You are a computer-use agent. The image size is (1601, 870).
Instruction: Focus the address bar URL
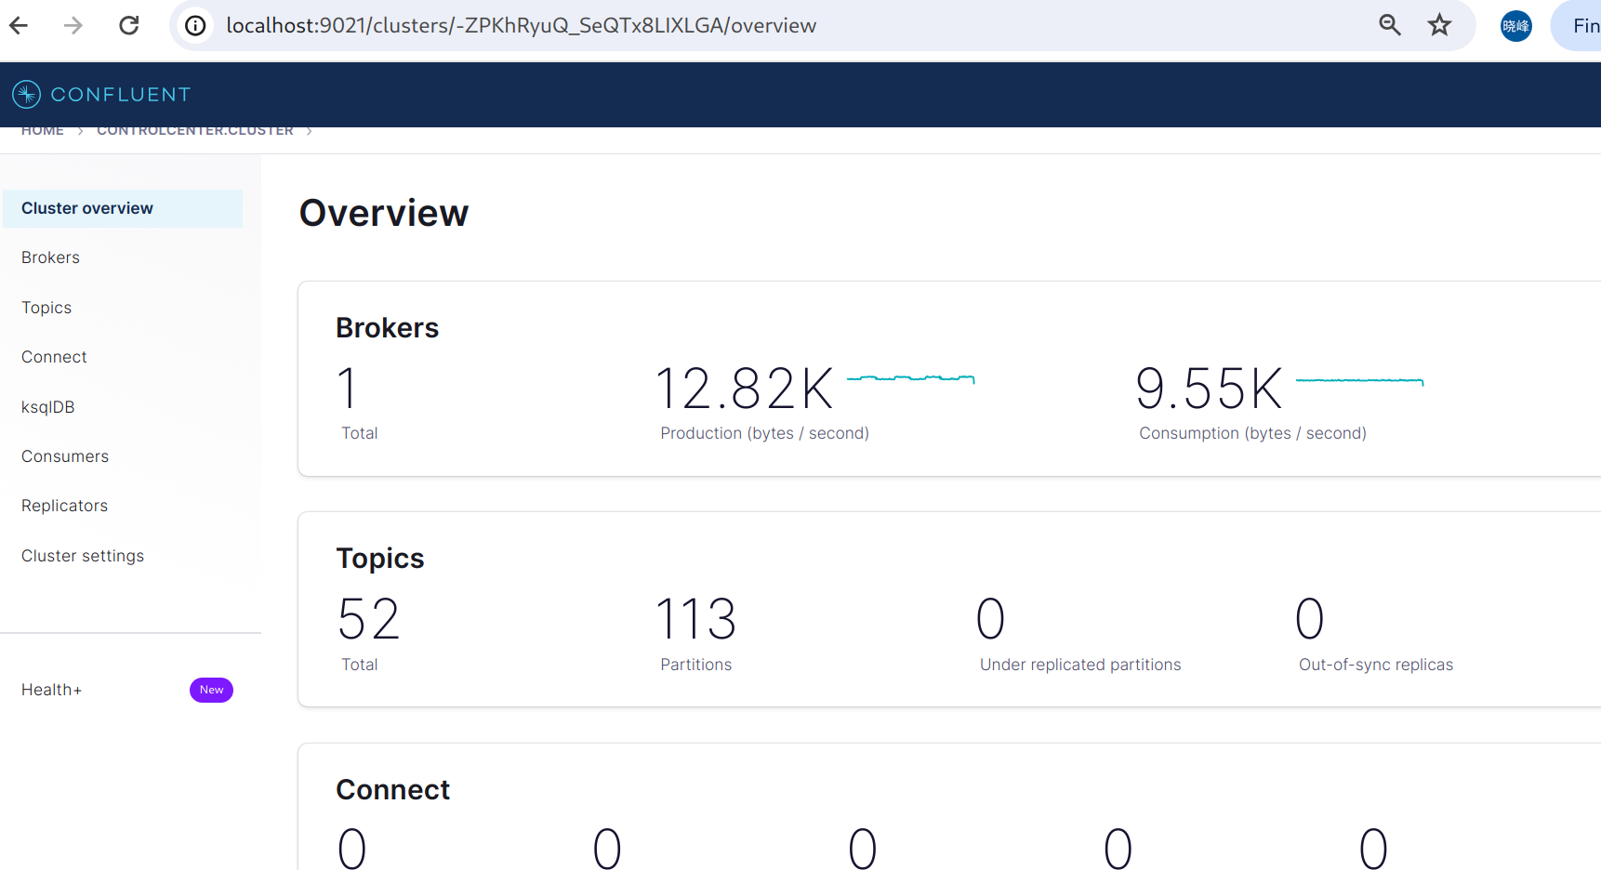point(521,25)
